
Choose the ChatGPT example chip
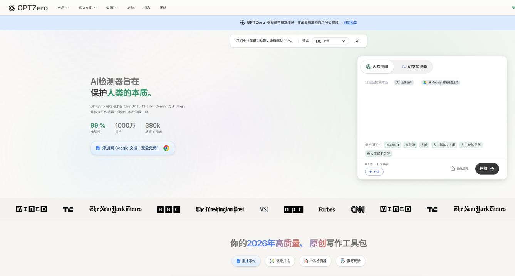(392, 145)
